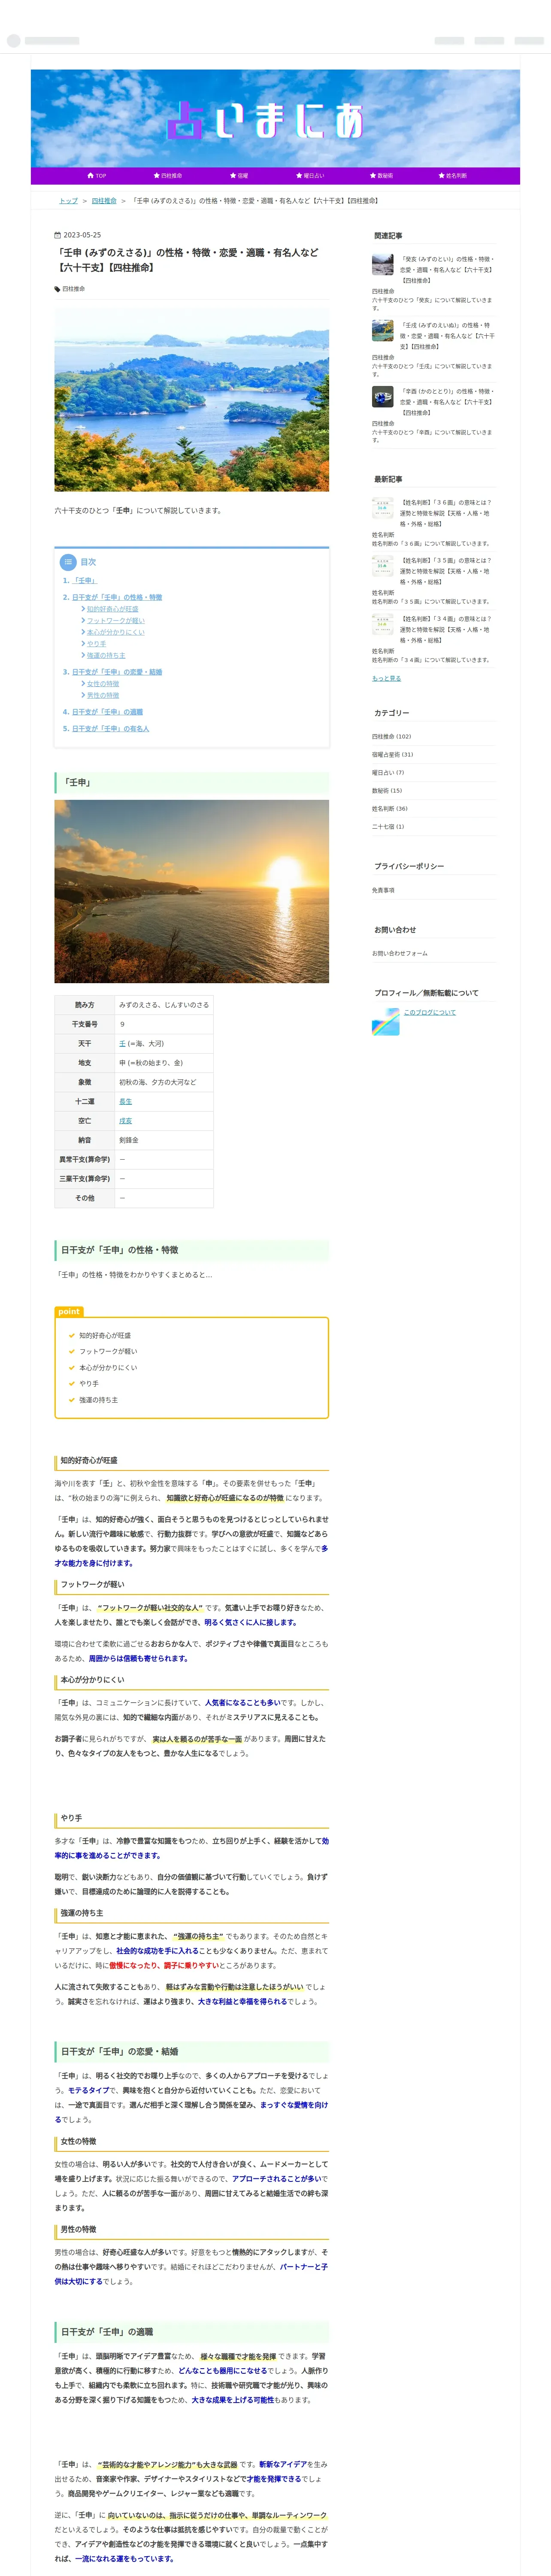Jump to 知的好奇心が旺盛 in contents
Image resolution: width=551 pixels, height=2576 pixels.
pyautogui.click(x=112, y=609)
